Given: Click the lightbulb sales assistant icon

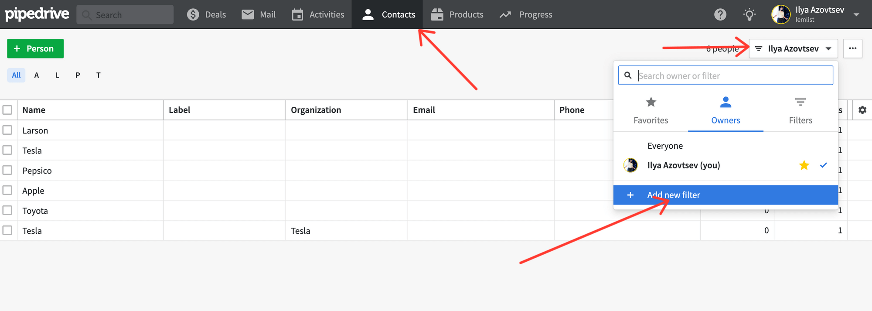Looking at the screenshot, I should [x=749, y=15].
